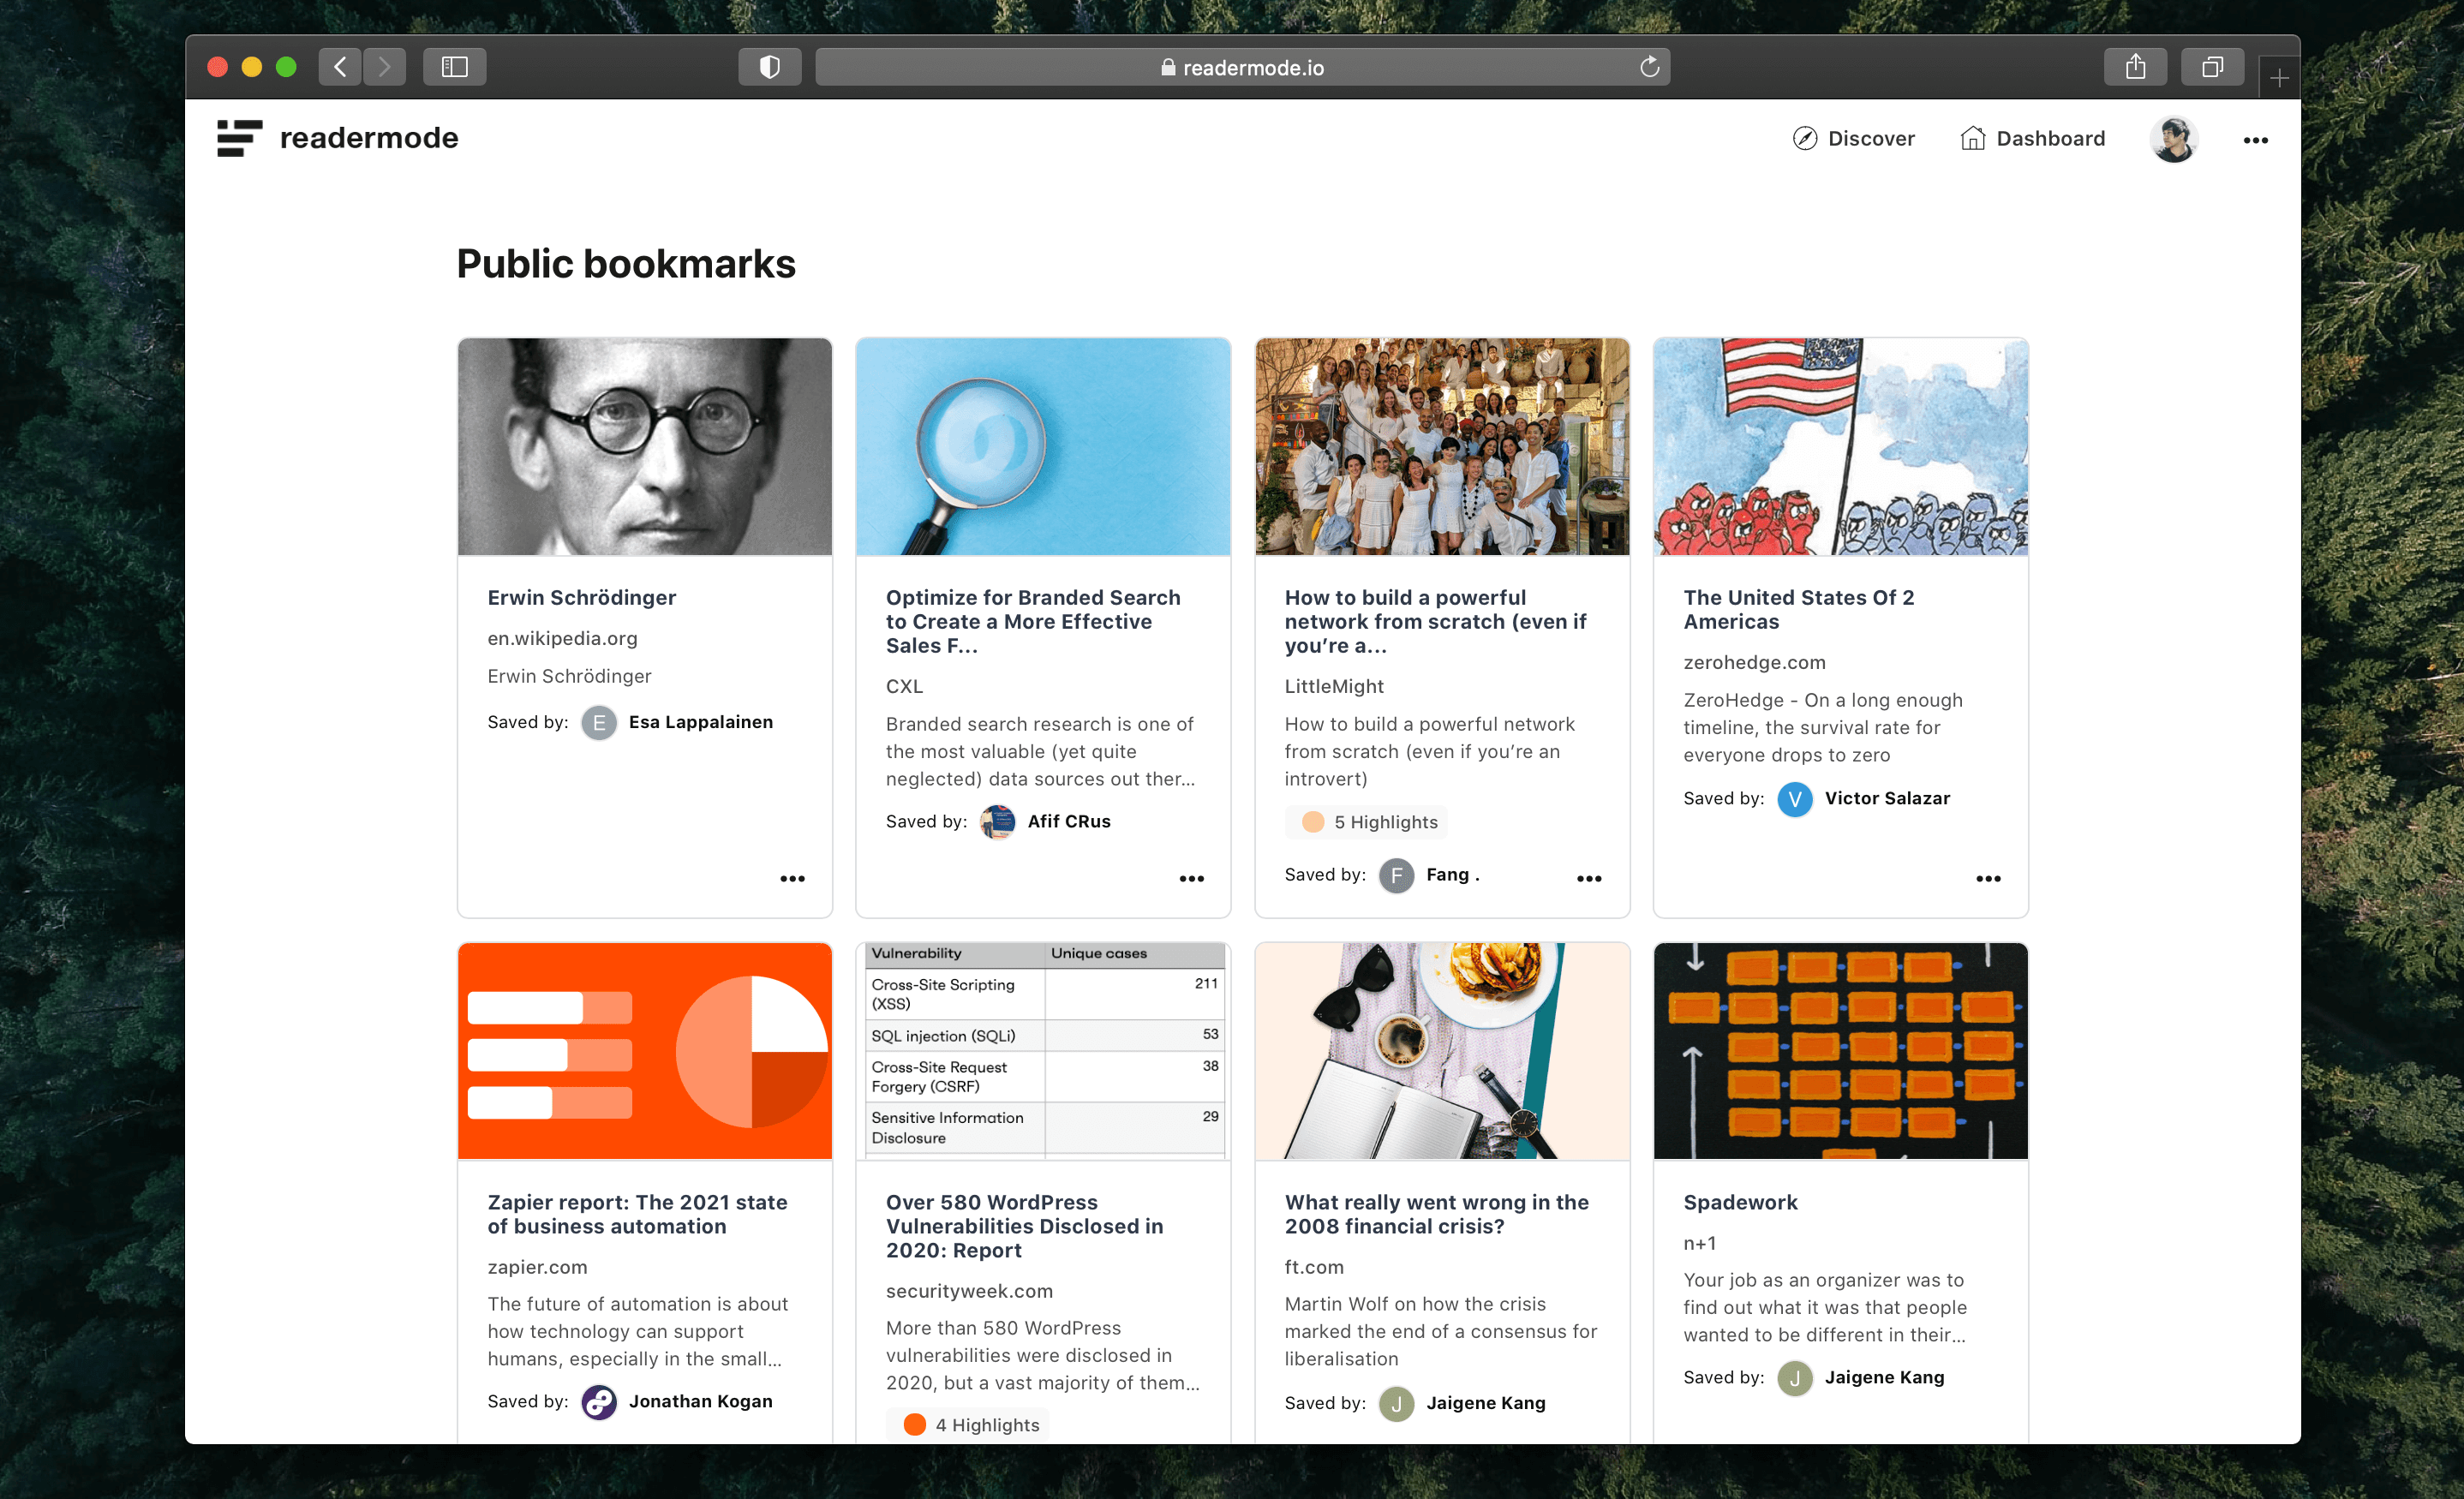Image resolution: width=2464 pixels, height=1499 pixels.
Task: Click the privacy shield icon
Action: tap(769, 67)
